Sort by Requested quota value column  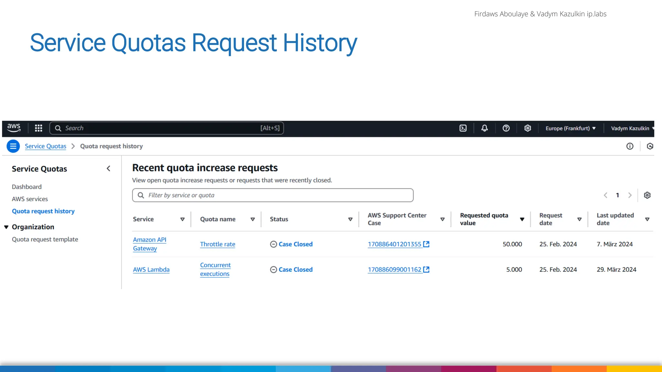(x=522, y=219)
